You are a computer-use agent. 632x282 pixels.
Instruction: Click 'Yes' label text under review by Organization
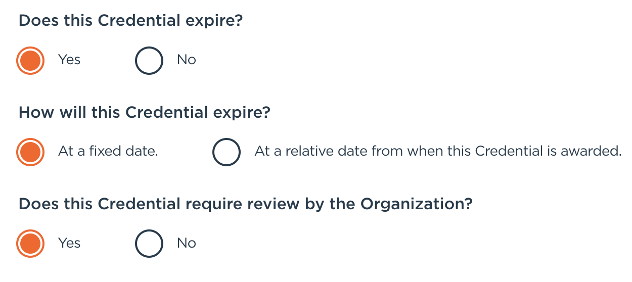click(69, 244)
